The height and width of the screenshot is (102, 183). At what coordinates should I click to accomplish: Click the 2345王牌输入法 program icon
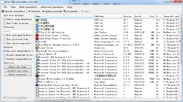click(37, 29)
